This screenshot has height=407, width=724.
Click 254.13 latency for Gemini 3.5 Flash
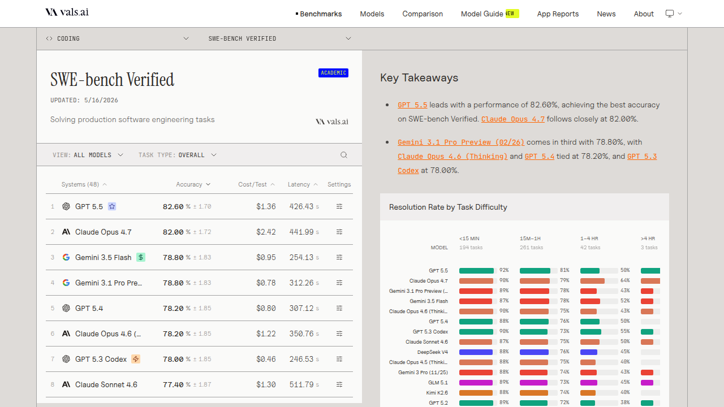coord(301,257)
